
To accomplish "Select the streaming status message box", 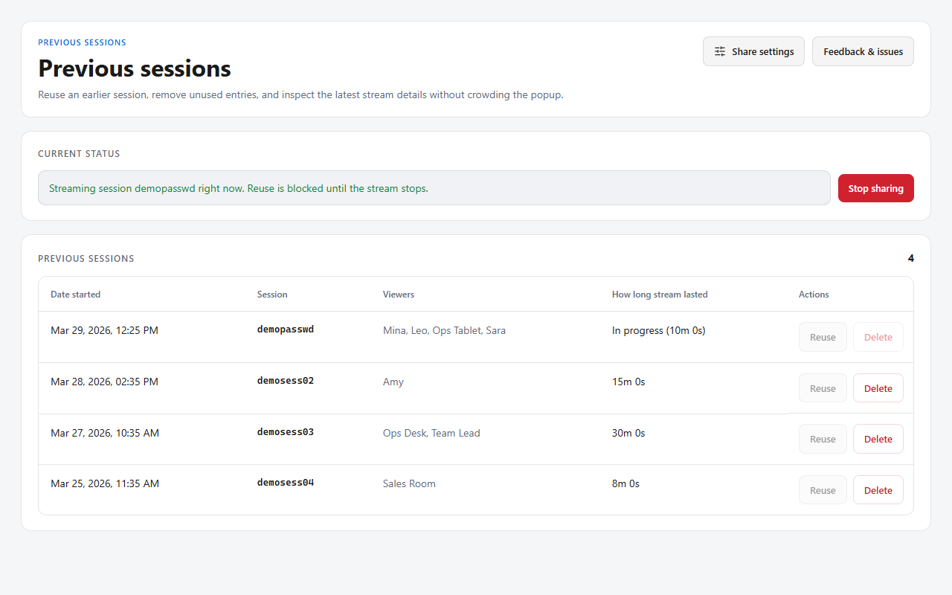I will (434, 188).
